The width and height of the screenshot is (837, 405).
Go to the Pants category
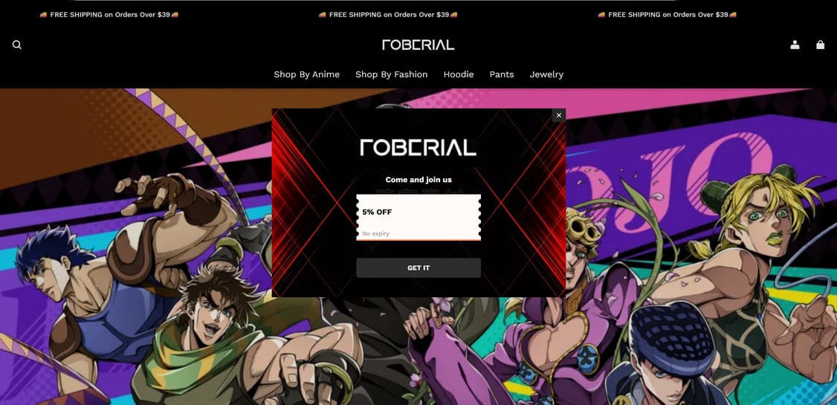pyautogui.click(x=502, y=74)
